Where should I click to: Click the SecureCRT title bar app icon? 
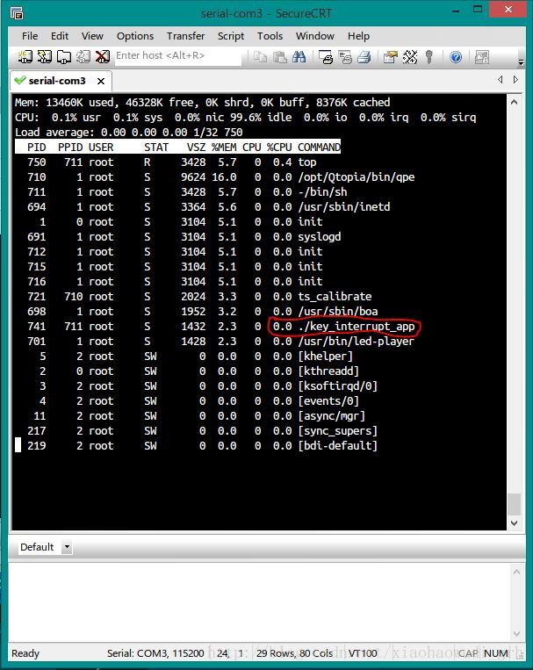[17, 13]
